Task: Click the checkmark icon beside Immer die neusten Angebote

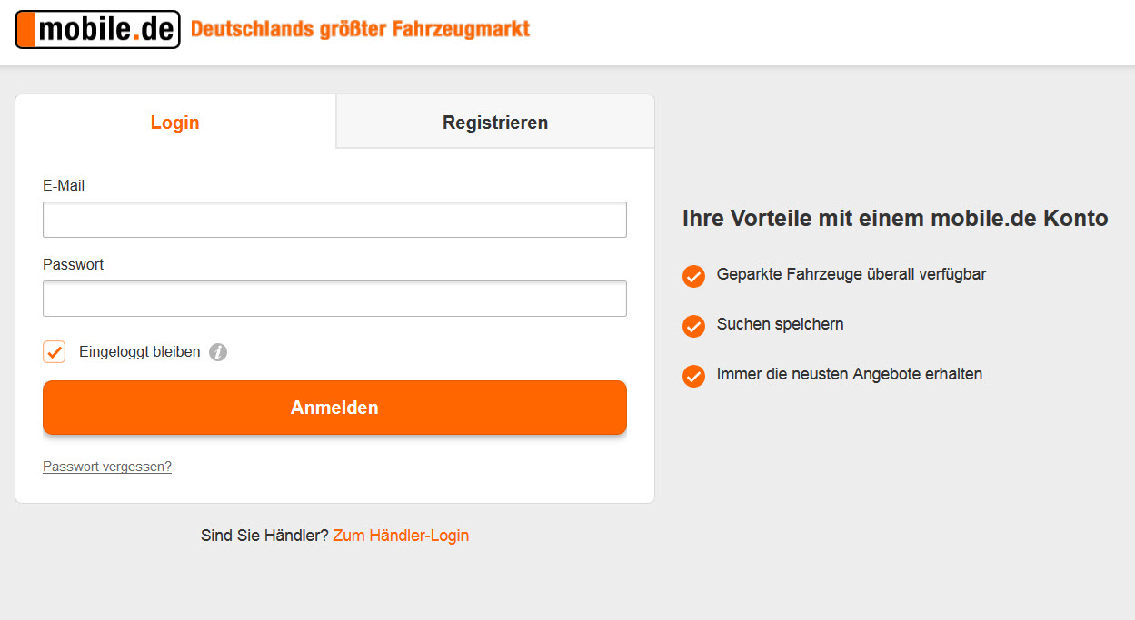Action: pos(693,376)
